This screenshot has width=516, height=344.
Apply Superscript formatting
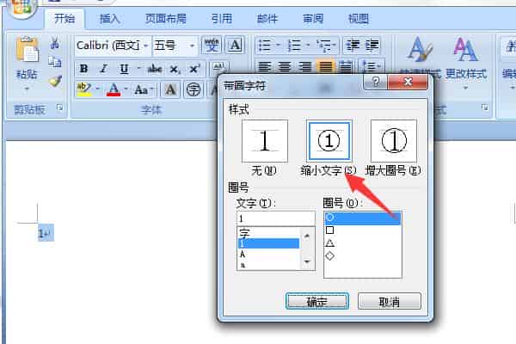pos(194,69)
